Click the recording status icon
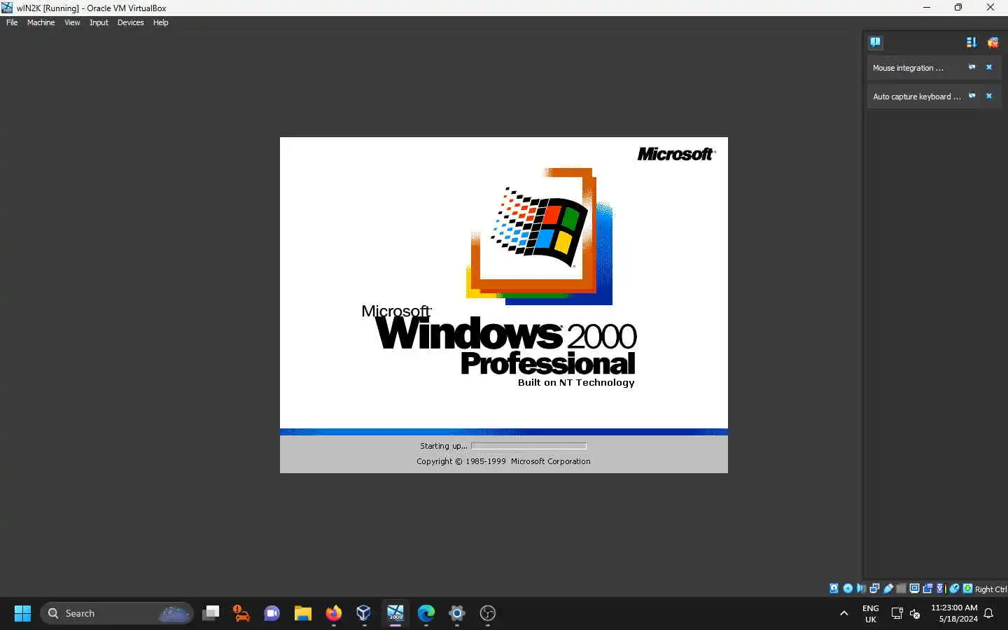Image resolution: width=1008 pixels, height=630 pixels. (x=927, y=589)
